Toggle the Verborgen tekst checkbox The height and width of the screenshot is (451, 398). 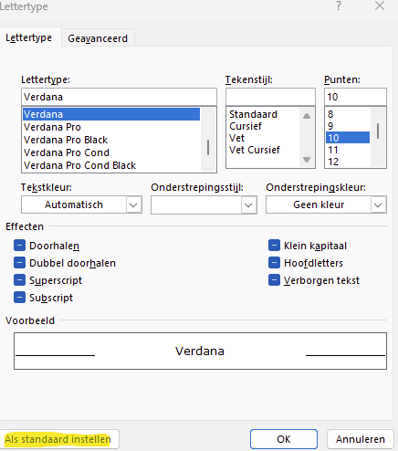tap(274, 280)
